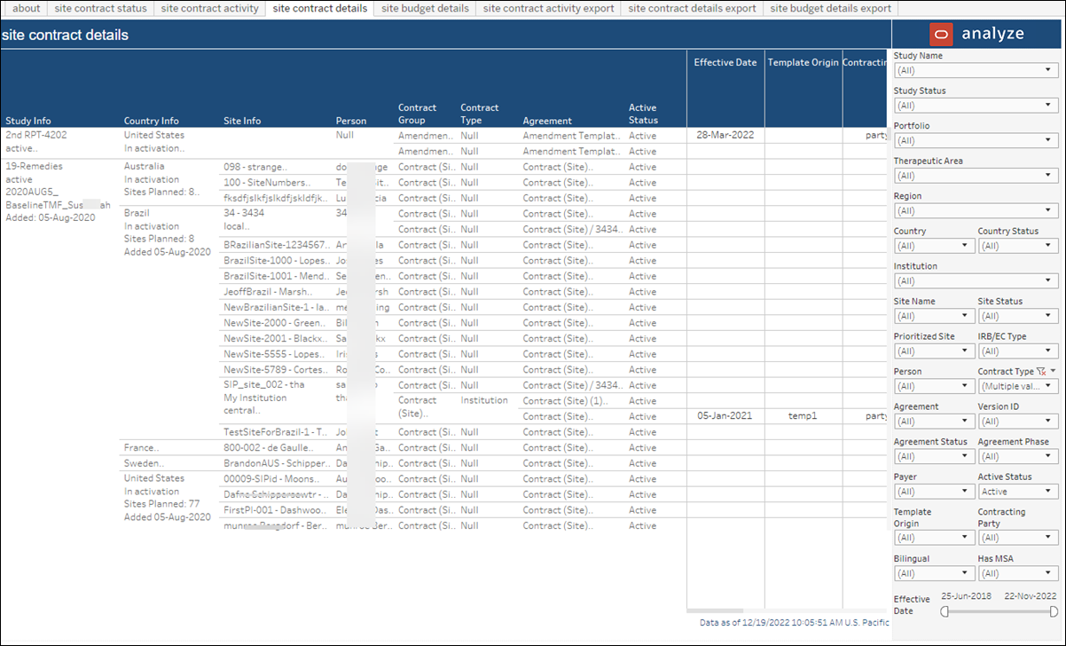The image size is (1066, 646).
Task: Click the Study Info column header
Action: click(28, 121)
